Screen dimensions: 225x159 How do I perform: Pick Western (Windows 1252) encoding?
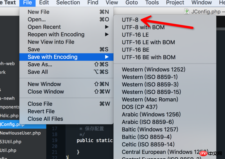point(153,69)
